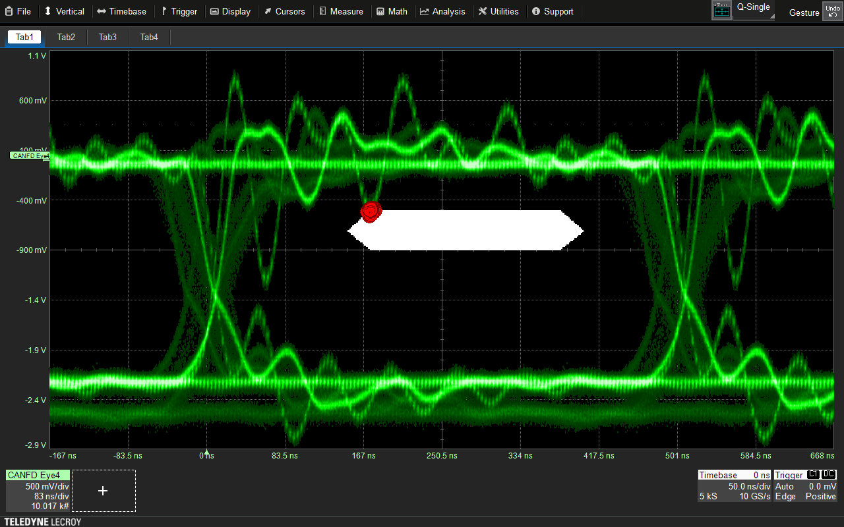Switch to Tab2
844x527 pixels.
point(66,37)
